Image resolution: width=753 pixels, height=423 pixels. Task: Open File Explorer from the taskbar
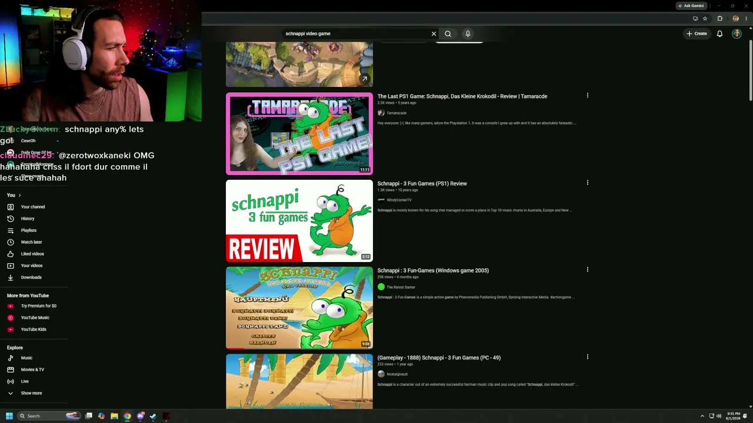tap(114, 416)
